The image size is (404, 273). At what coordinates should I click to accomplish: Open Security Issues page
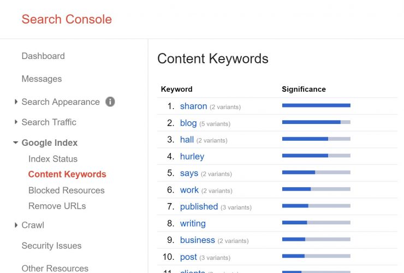(x=51, y=246)
